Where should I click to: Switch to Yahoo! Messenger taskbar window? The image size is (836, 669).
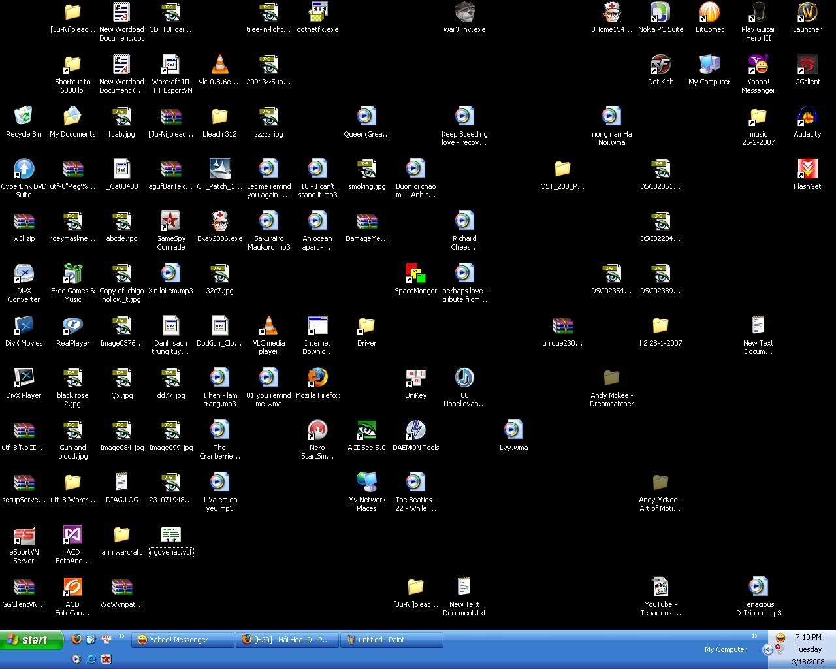(182, 640)
